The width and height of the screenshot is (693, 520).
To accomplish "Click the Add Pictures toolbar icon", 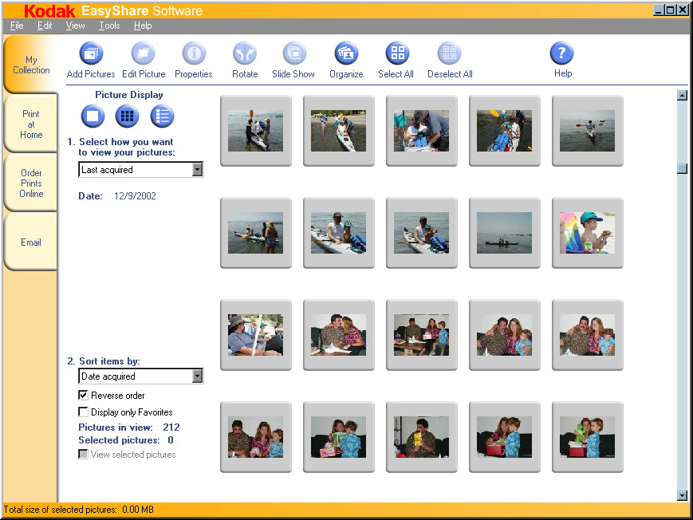I will point(91,54).
